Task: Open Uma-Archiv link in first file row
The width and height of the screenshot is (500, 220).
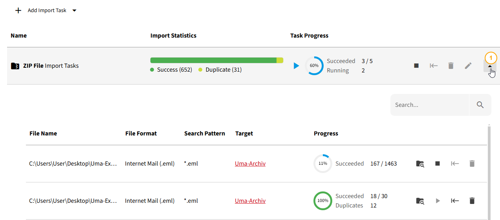Action: point(250,164)
